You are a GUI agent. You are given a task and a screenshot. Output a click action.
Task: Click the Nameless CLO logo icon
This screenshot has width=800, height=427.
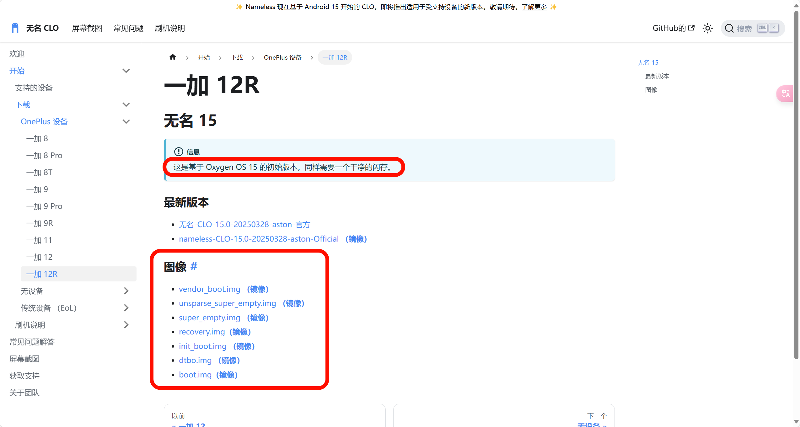15,28
